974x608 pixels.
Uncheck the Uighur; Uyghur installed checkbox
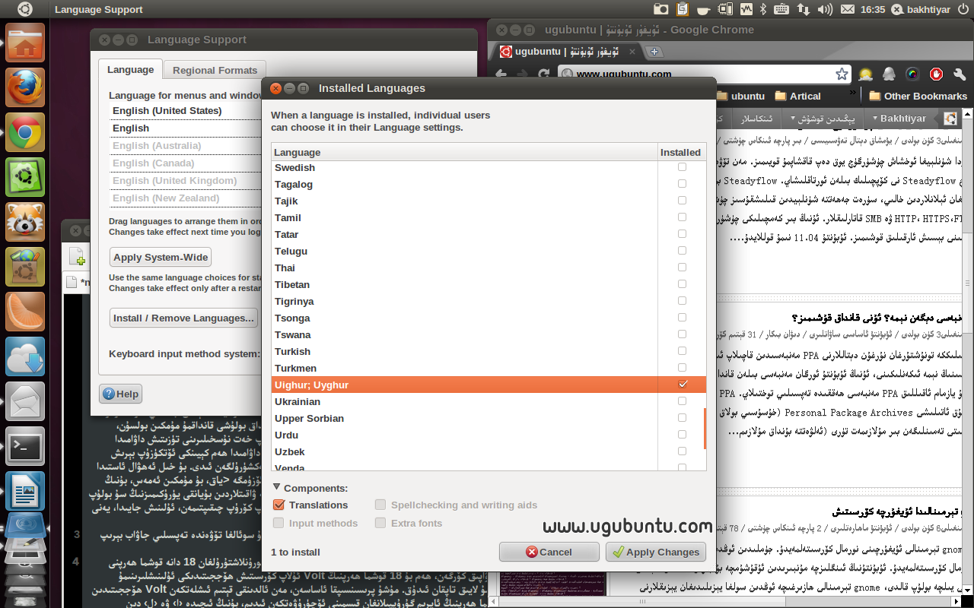[682, 385]
